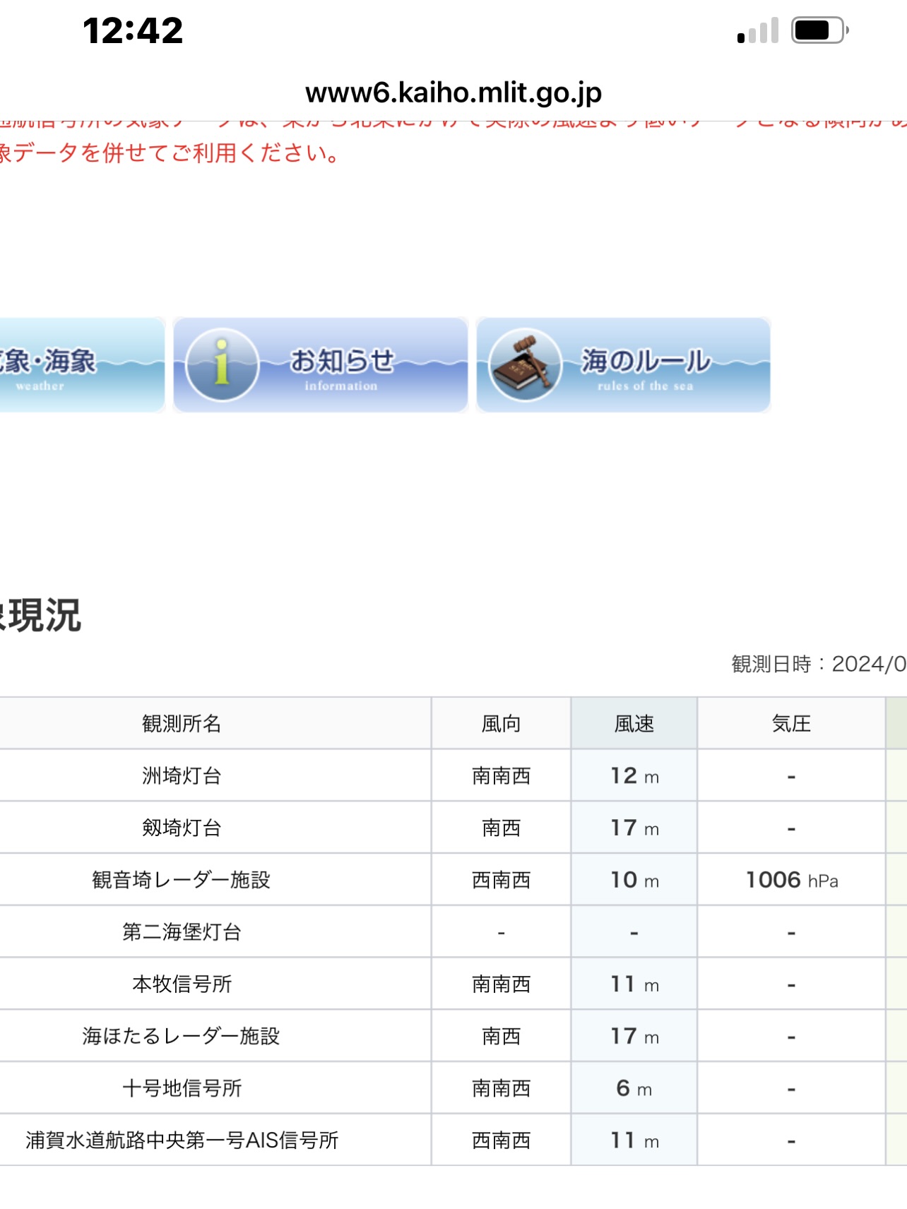Click the 気圧 column header
Screen dimensions: 907x1209
pyautogui.click(x=791, y=724)
